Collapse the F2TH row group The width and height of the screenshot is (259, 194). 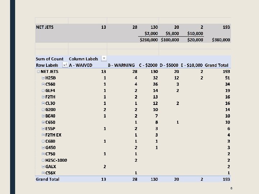pyautogui.click(x=43, y=97)
